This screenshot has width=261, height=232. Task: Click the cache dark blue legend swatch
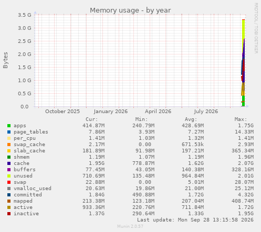[9, 163]
